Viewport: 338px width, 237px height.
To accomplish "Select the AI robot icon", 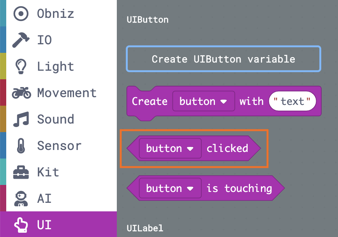I will pos(21,199).
